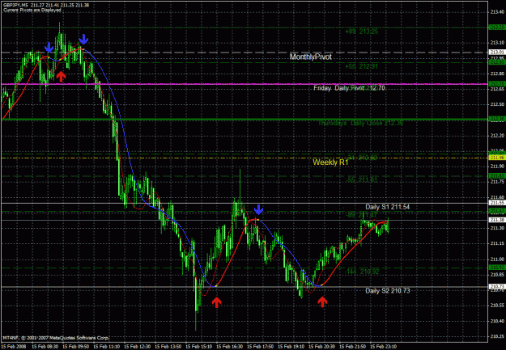Click the red buy arrow above 15 Feb 20:30
This screenshot has width=506, height=350.
[322, 302]
